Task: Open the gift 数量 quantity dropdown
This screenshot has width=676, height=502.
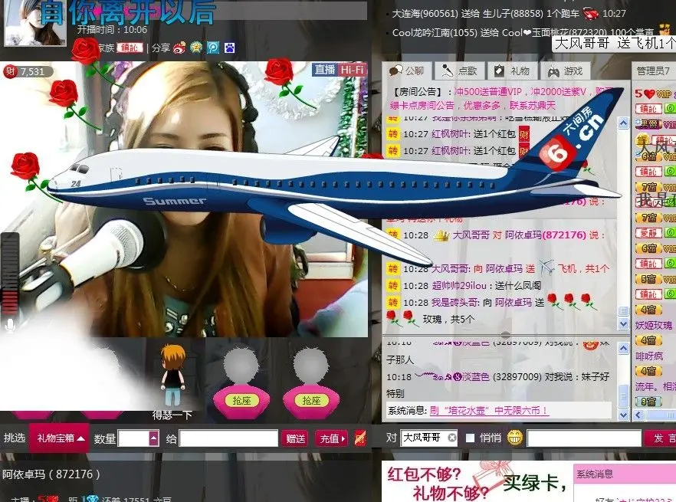Action: (x=154, y=439)
